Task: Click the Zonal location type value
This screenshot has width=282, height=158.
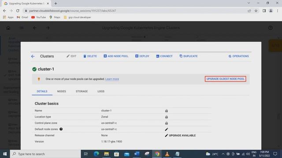Action: tap(104, 117)
